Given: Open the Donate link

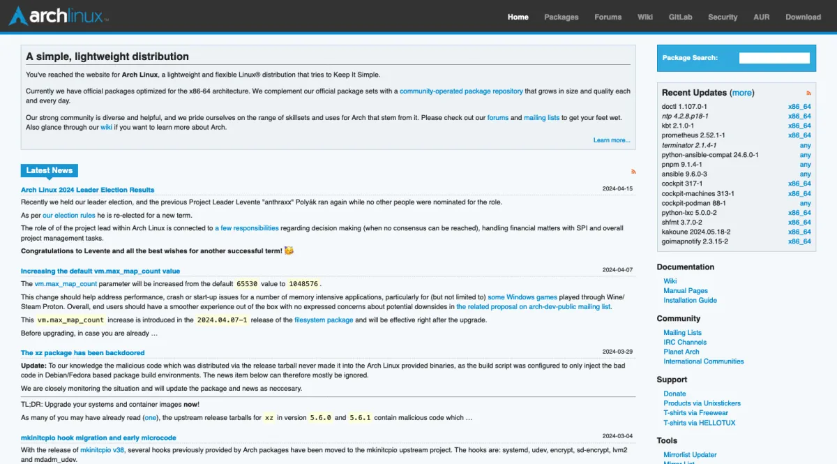Looking at the screenshot, I should pos(674,394).
